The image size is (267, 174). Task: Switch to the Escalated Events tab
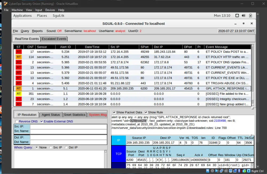[54, 39]
